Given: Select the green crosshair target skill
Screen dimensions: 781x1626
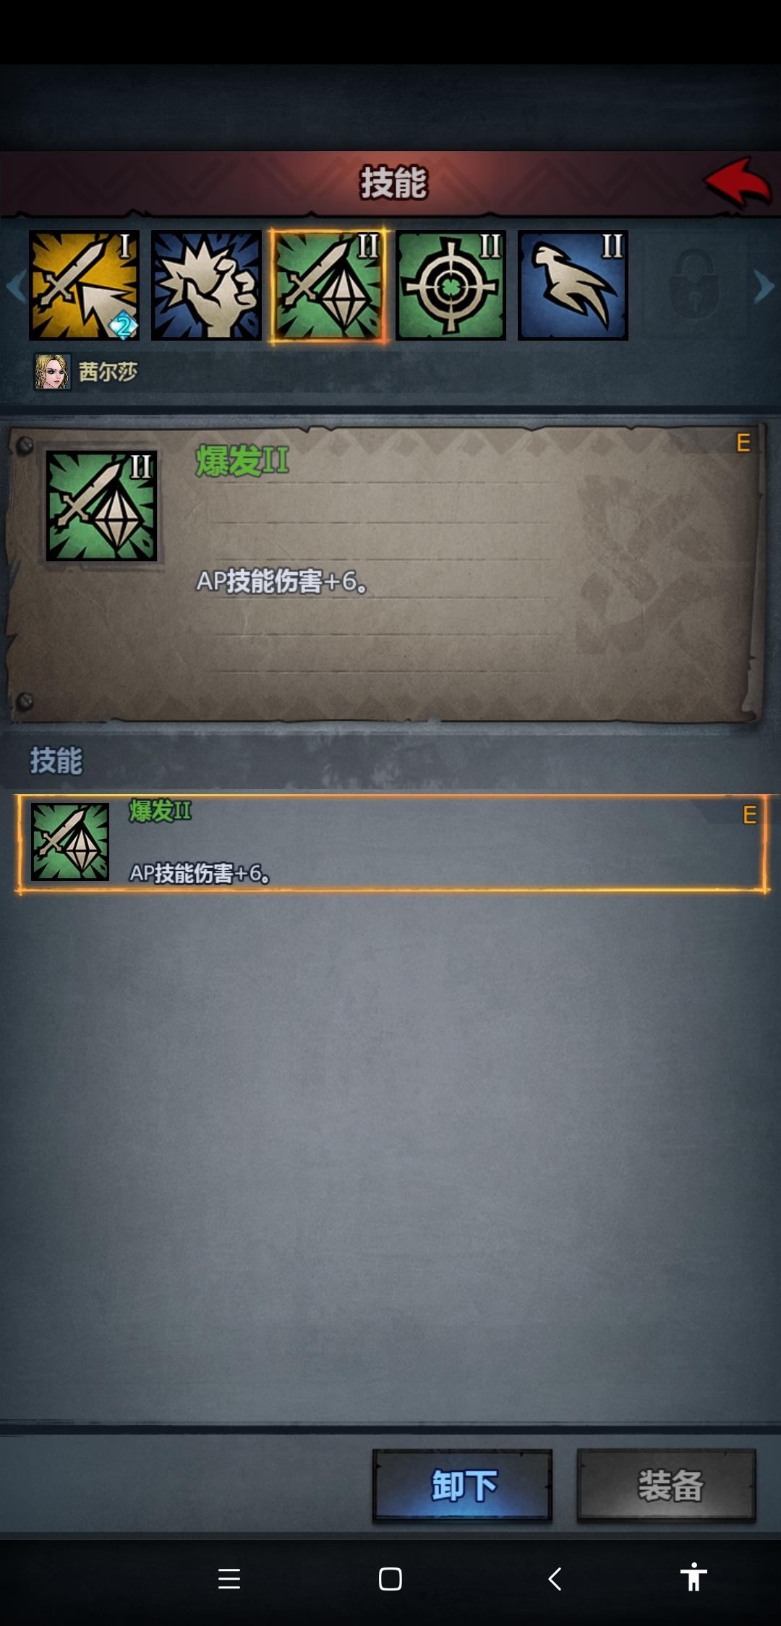Looking at the screenshot, I should (x=451, y=285).
